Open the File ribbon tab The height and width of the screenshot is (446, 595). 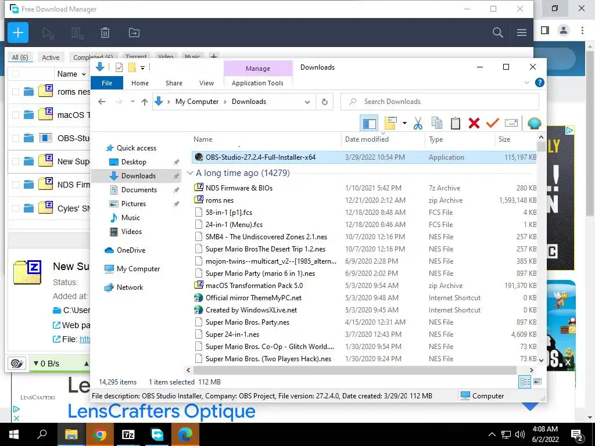pyautogui.click(x=107, y=83)
